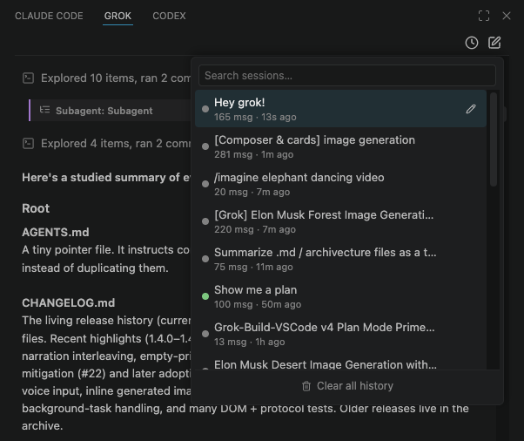Switch to the CODEX tab

coord(169,16)
